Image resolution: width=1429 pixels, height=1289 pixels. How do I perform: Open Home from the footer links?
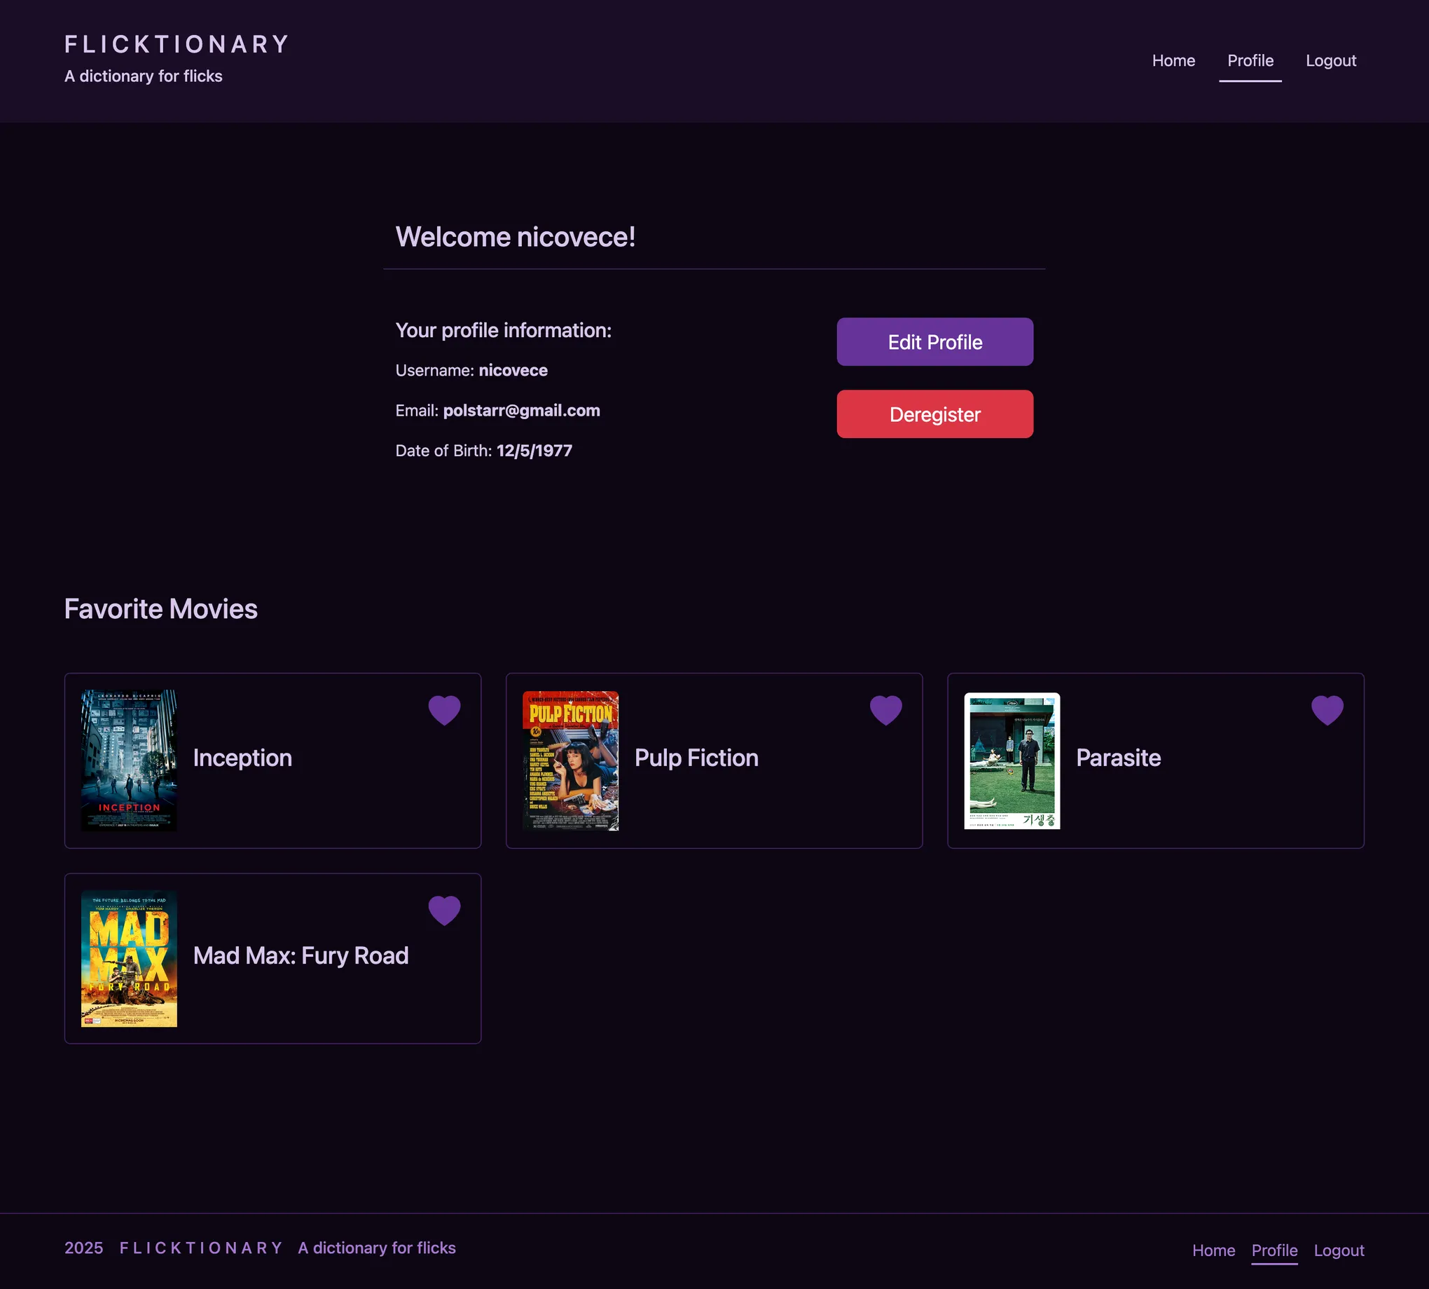click(x=1214, y=1249)
